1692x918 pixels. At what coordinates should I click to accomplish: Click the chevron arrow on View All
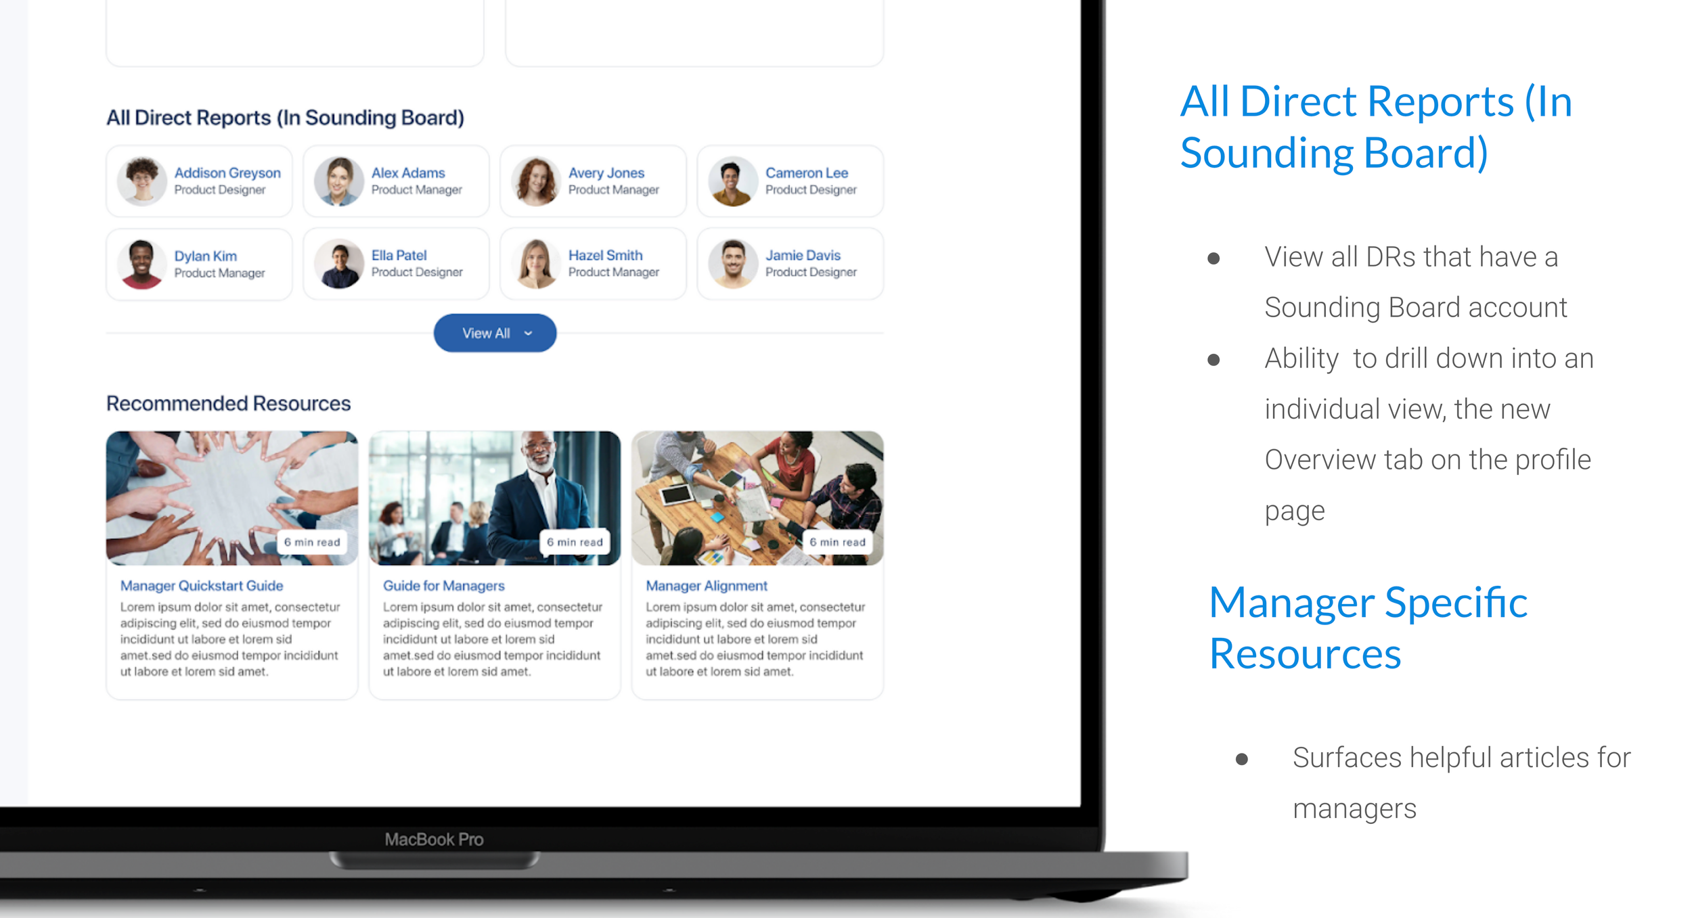529,334
